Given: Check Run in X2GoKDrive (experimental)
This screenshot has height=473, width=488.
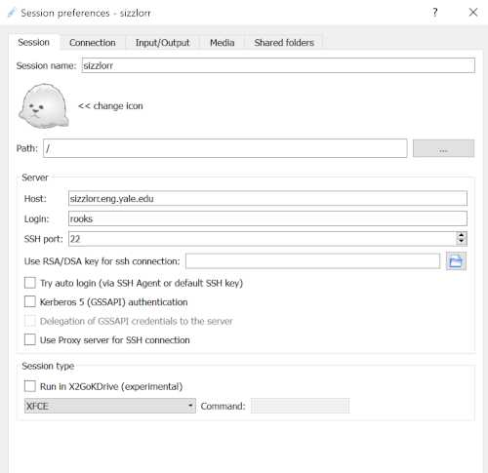Looking at the screenshot, I should point(30,386).
